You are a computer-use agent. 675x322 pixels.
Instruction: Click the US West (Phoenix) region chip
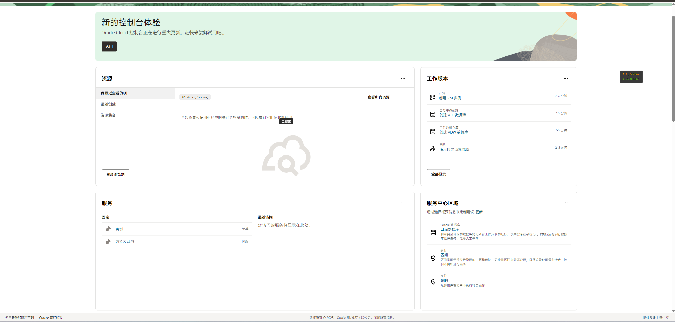[x=195, y=97]
